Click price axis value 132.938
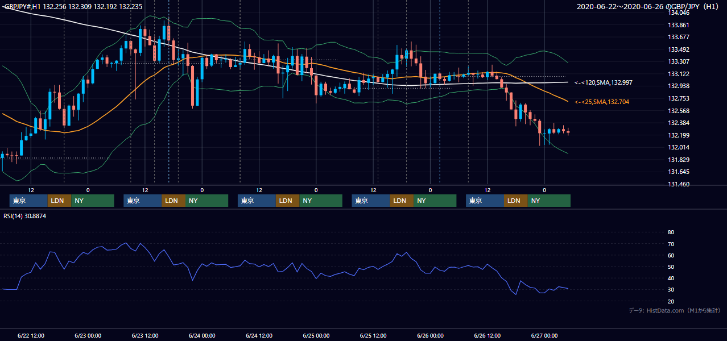The image size is (727, 341). tap(679, 86)
